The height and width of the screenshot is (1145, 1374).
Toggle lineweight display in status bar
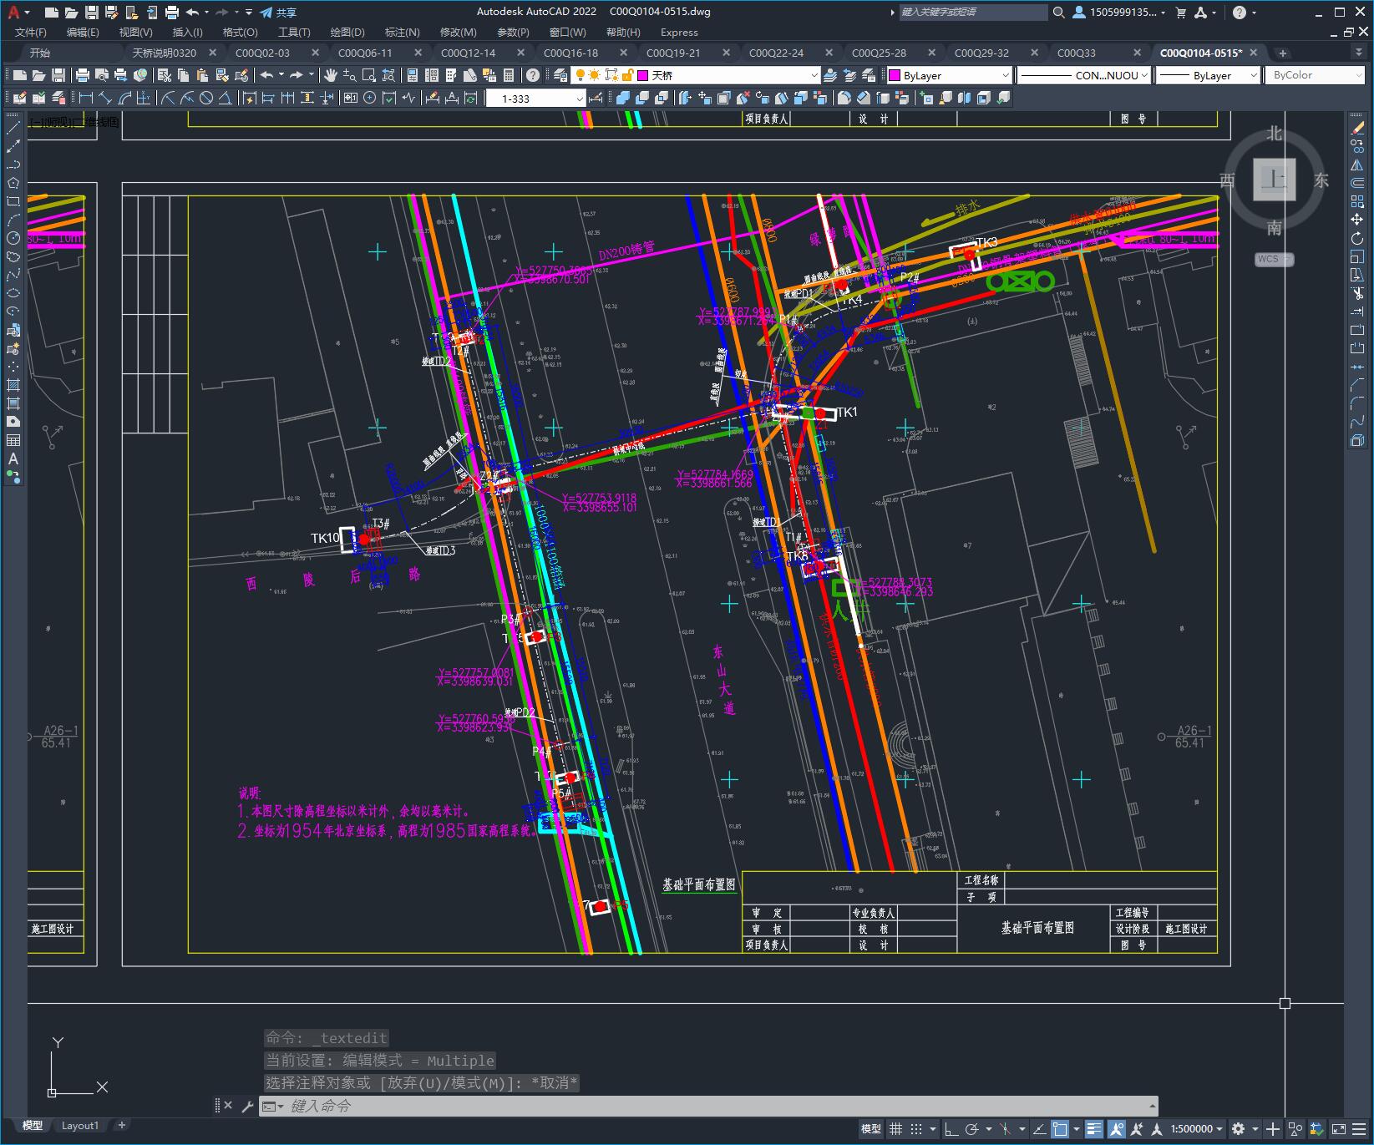coord(1094,1129)
